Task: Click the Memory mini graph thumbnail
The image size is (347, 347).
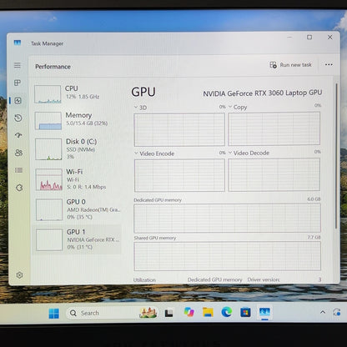Action: [x=48, y=121]
